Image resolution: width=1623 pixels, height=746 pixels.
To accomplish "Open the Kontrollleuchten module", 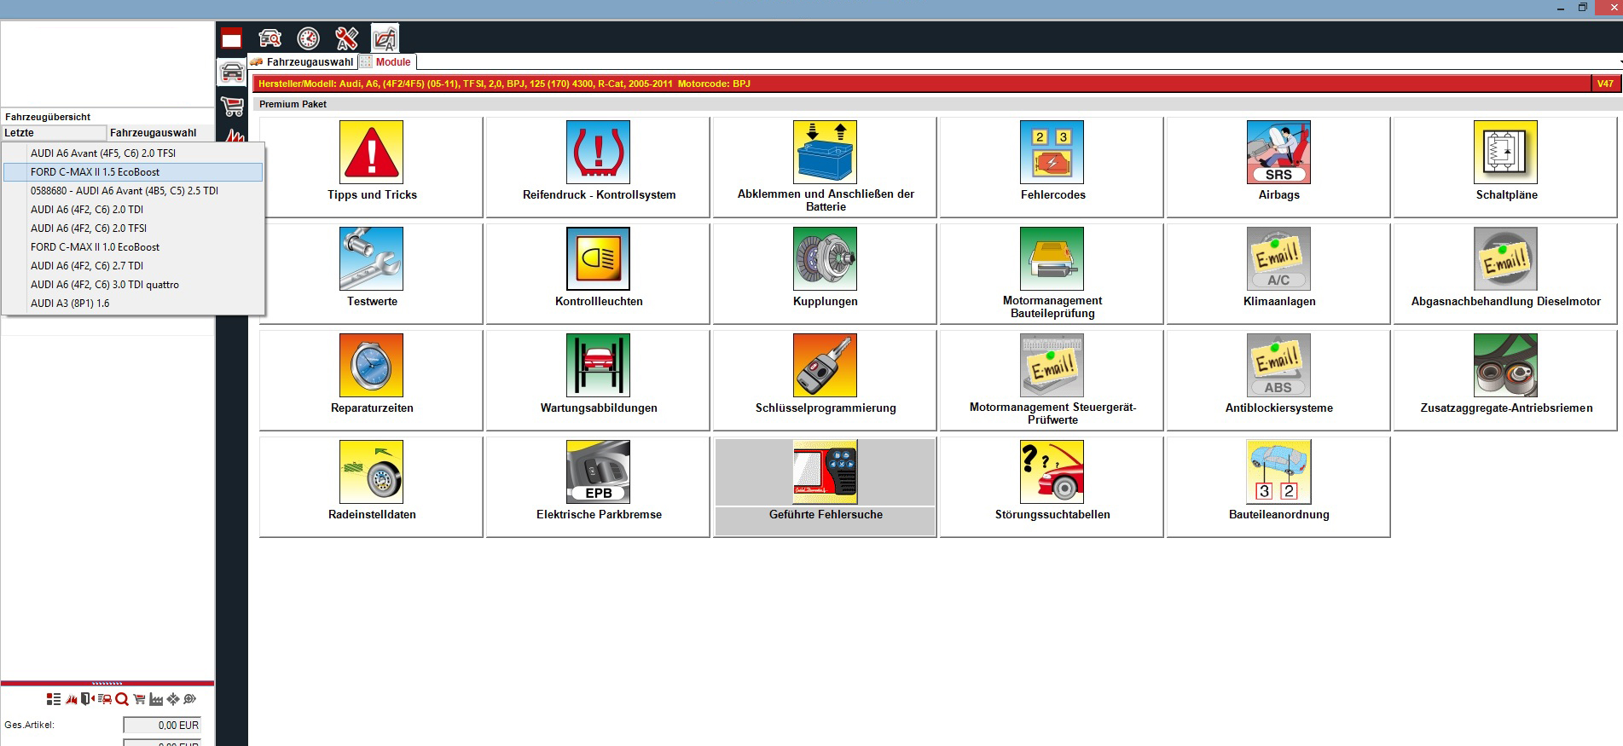I will [x=598, y=273].
